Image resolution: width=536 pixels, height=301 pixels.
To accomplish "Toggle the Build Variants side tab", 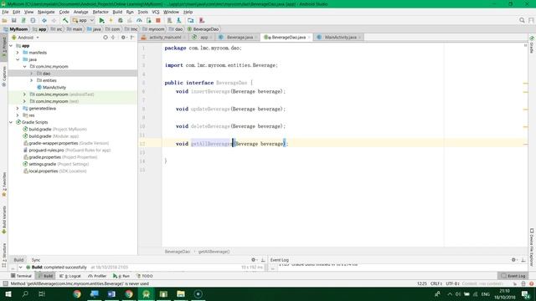I will pos(4,220).
